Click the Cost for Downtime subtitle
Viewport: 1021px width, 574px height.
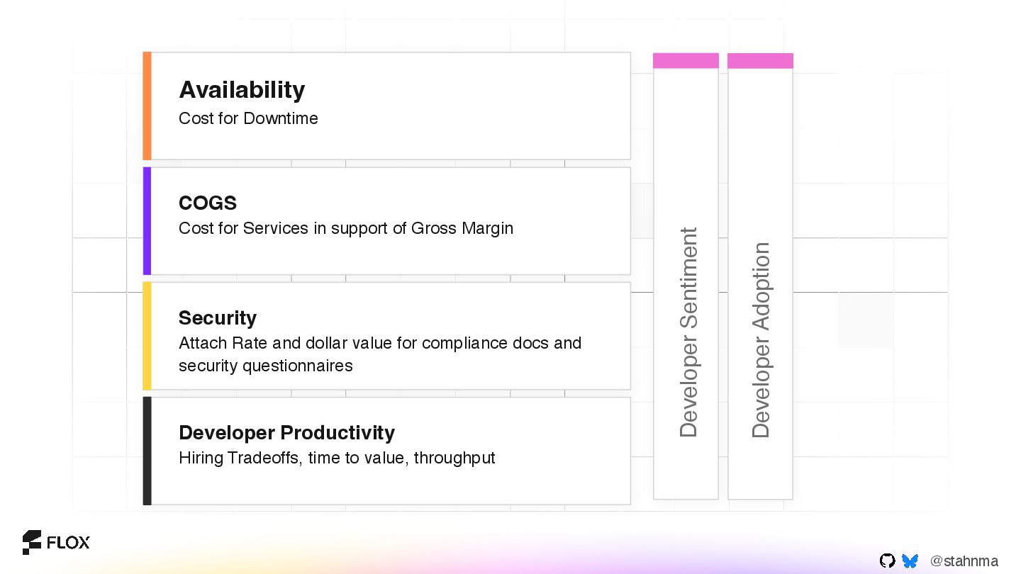tap(248, 118)
